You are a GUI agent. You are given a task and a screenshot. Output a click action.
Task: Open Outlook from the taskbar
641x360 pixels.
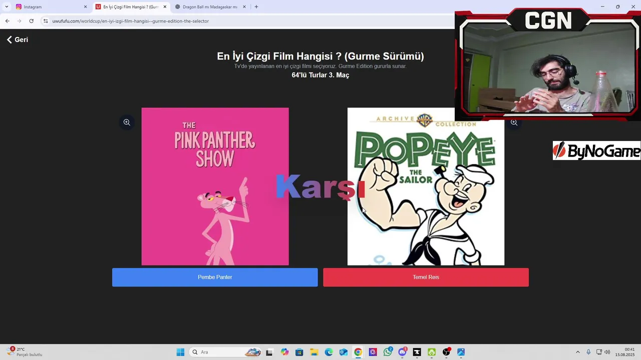click(x=344, y=352)
